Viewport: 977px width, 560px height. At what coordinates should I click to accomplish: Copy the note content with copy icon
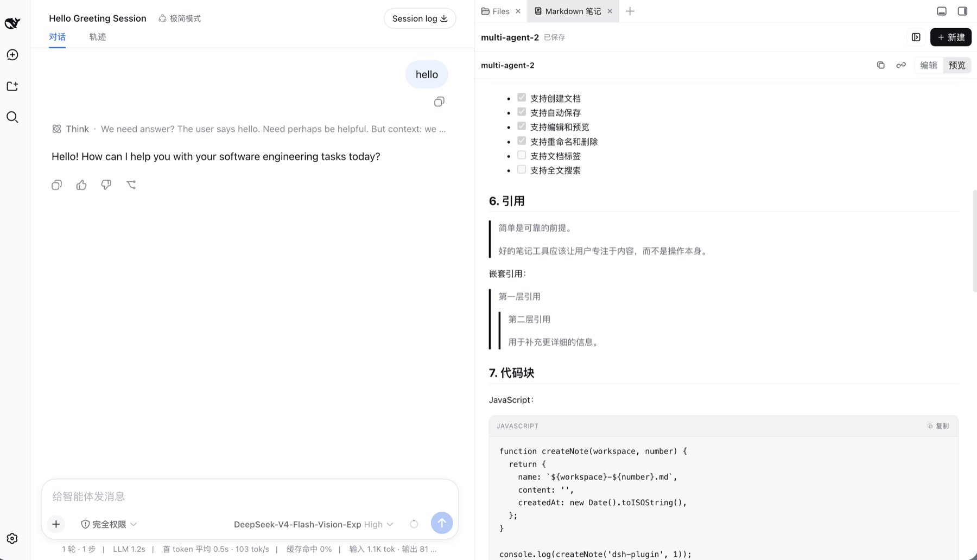pyautogui.click(x=881, y=65)
